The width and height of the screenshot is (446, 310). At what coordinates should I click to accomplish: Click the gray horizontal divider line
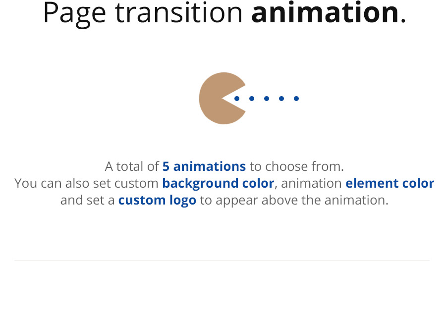pos(222,260)
